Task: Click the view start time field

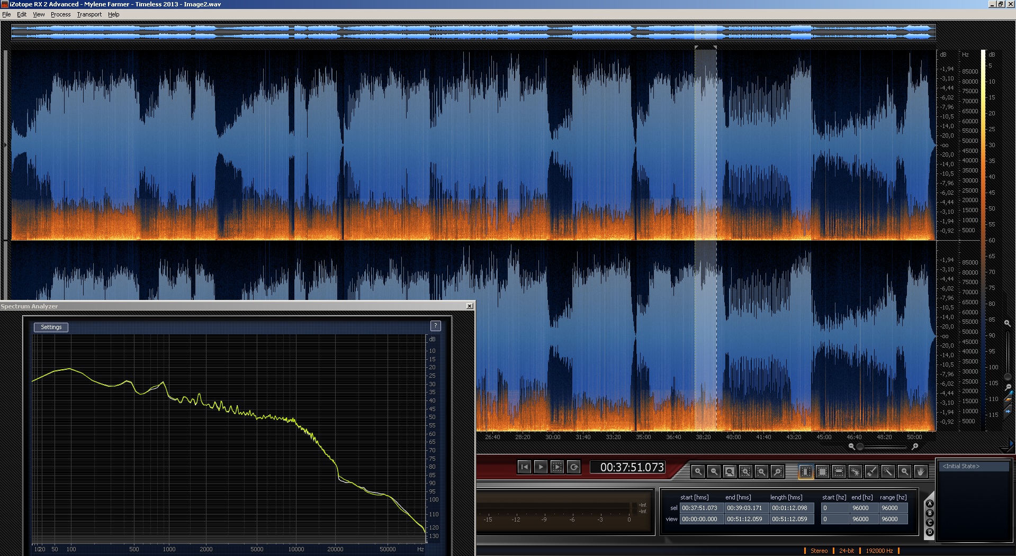Action: (x=702, y=519)
